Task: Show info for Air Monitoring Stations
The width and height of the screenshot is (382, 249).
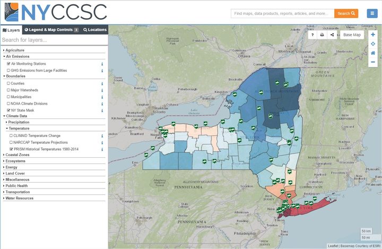Action: pyautogui.click(x=102, y=64)
